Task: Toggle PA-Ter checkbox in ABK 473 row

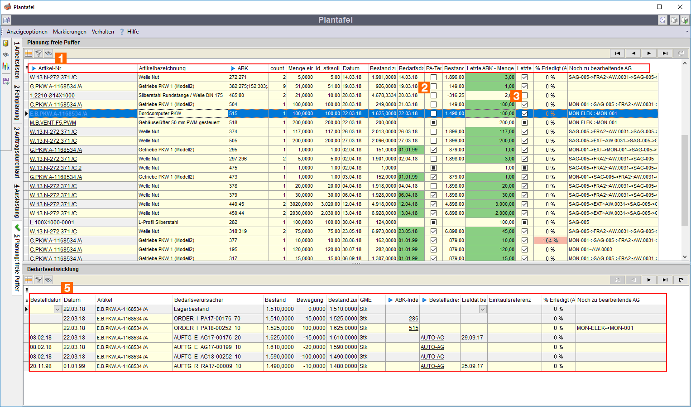Action: click(x=433, y=177)
